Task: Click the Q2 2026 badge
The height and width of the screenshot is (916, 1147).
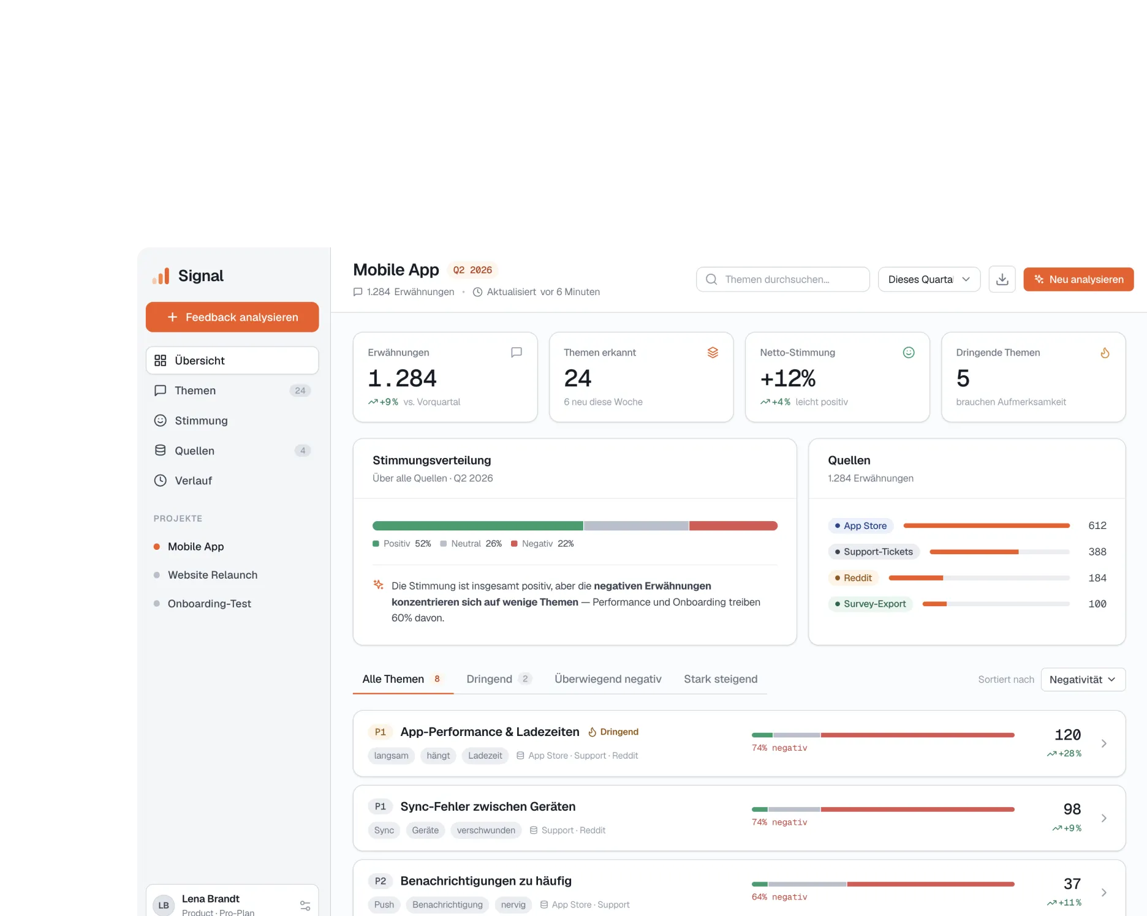Action: click(x=472, y=270)
